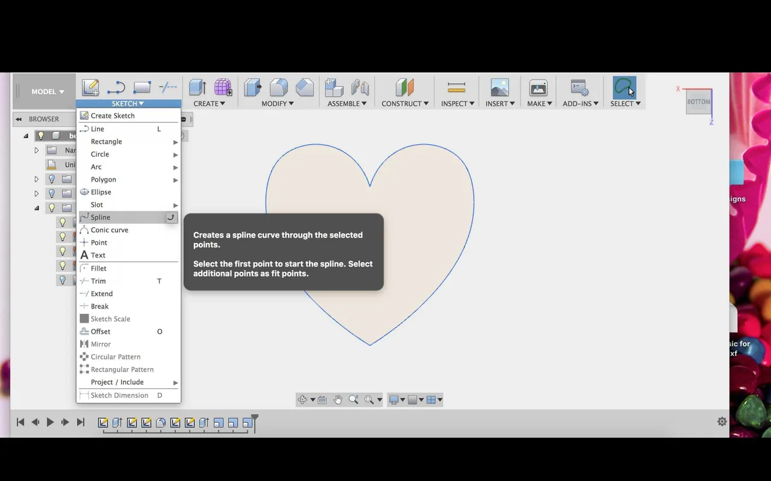Screen dimensions: 771x481
Task: Click the Pan hand icon
Action: 338,400
